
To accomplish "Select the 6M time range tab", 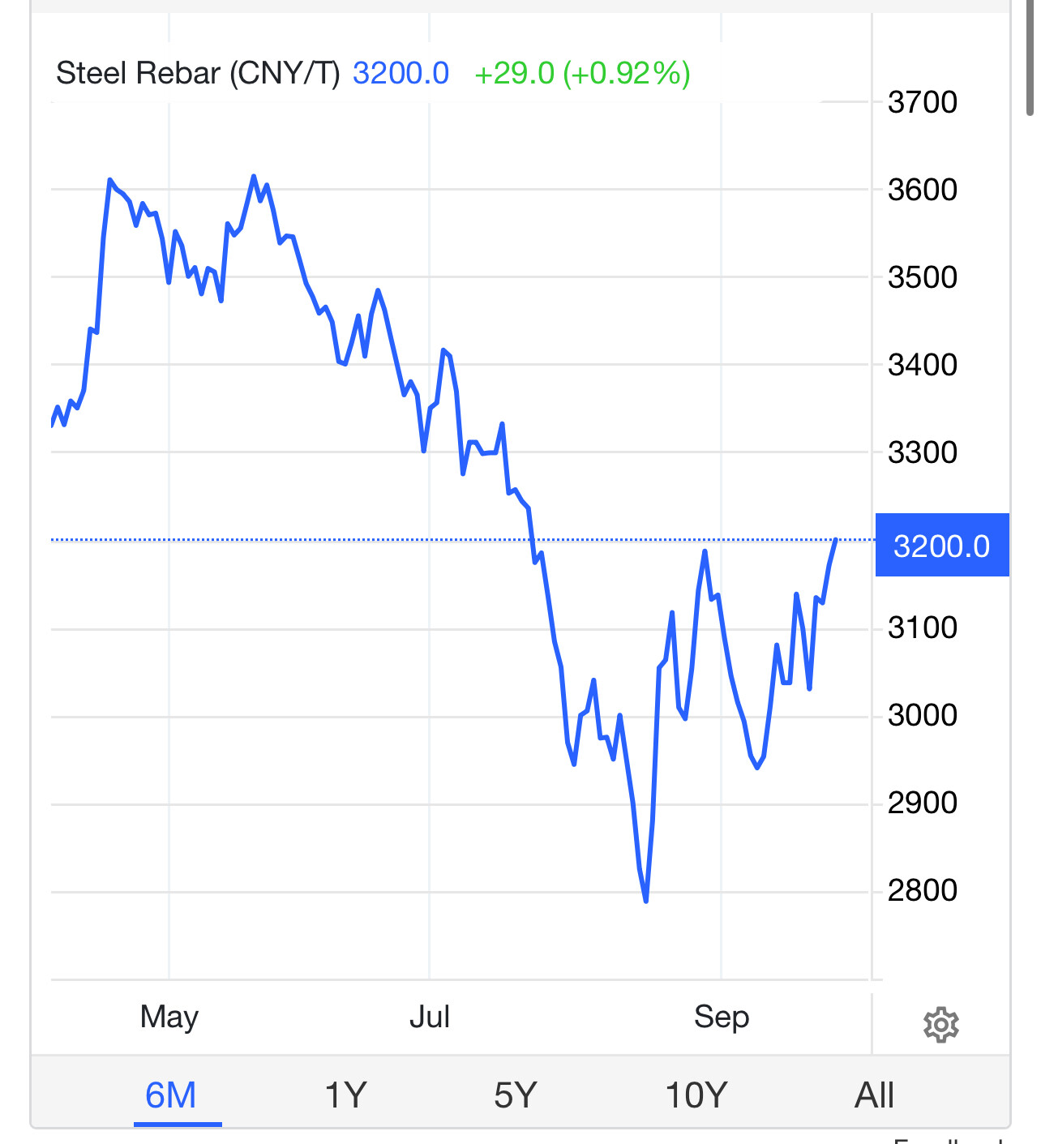I will [x=171, y=1095].
